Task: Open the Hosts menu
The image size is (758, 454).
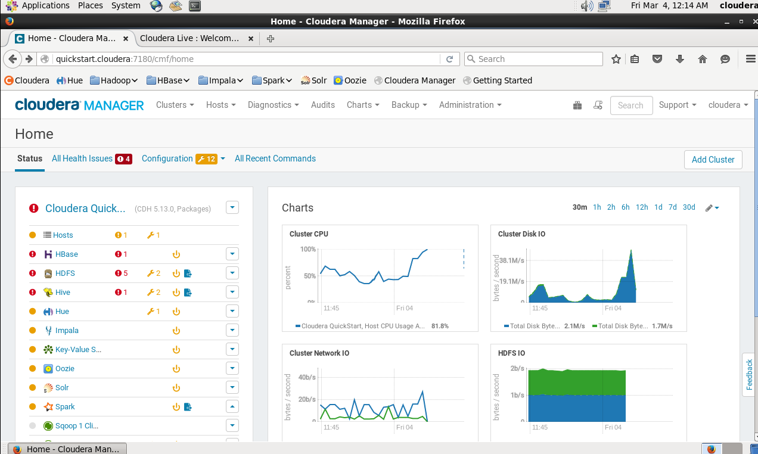Action: point(220,105)
